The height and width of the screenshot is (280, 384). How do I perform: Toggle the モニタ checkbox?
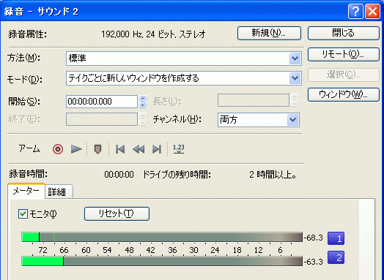click(x=23, y=214)
